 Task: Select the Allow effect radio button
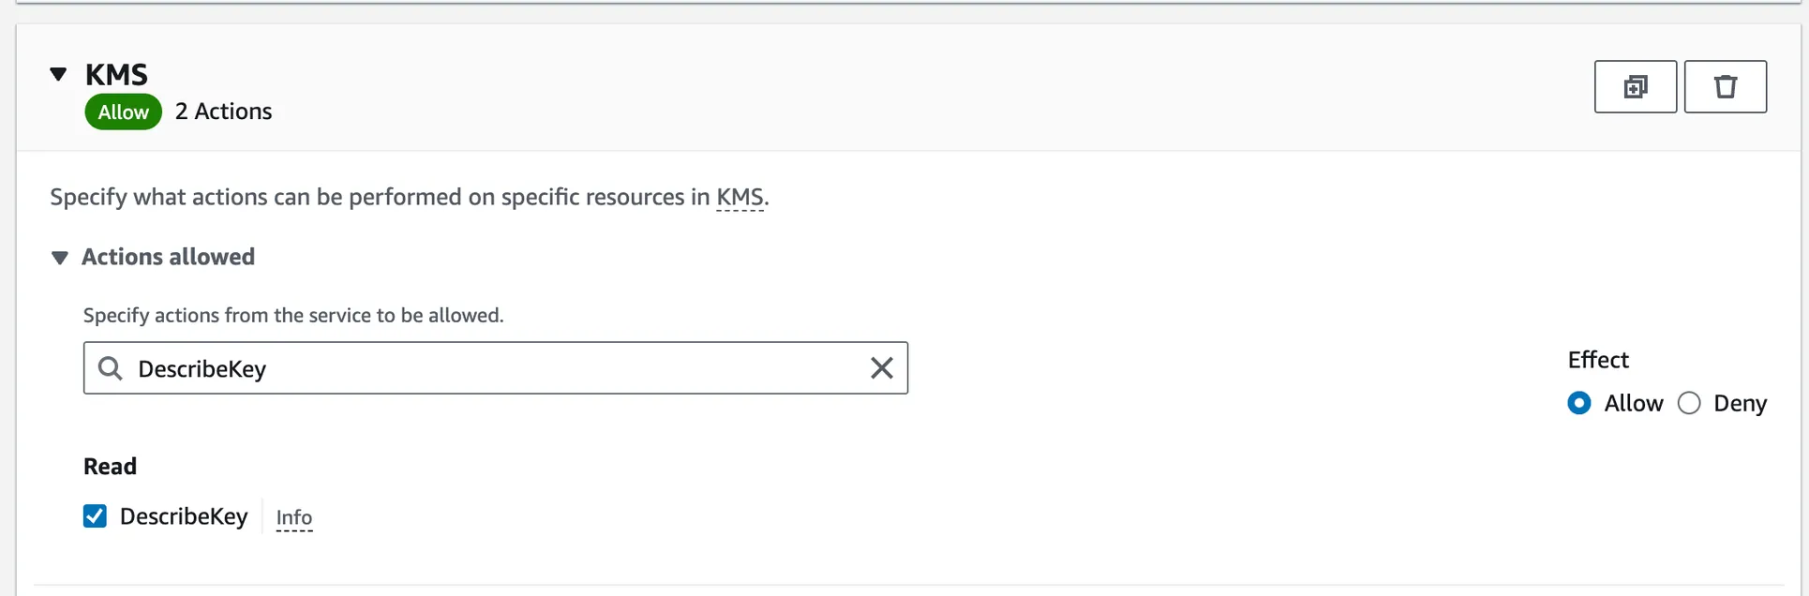(x=1578, y=403)
